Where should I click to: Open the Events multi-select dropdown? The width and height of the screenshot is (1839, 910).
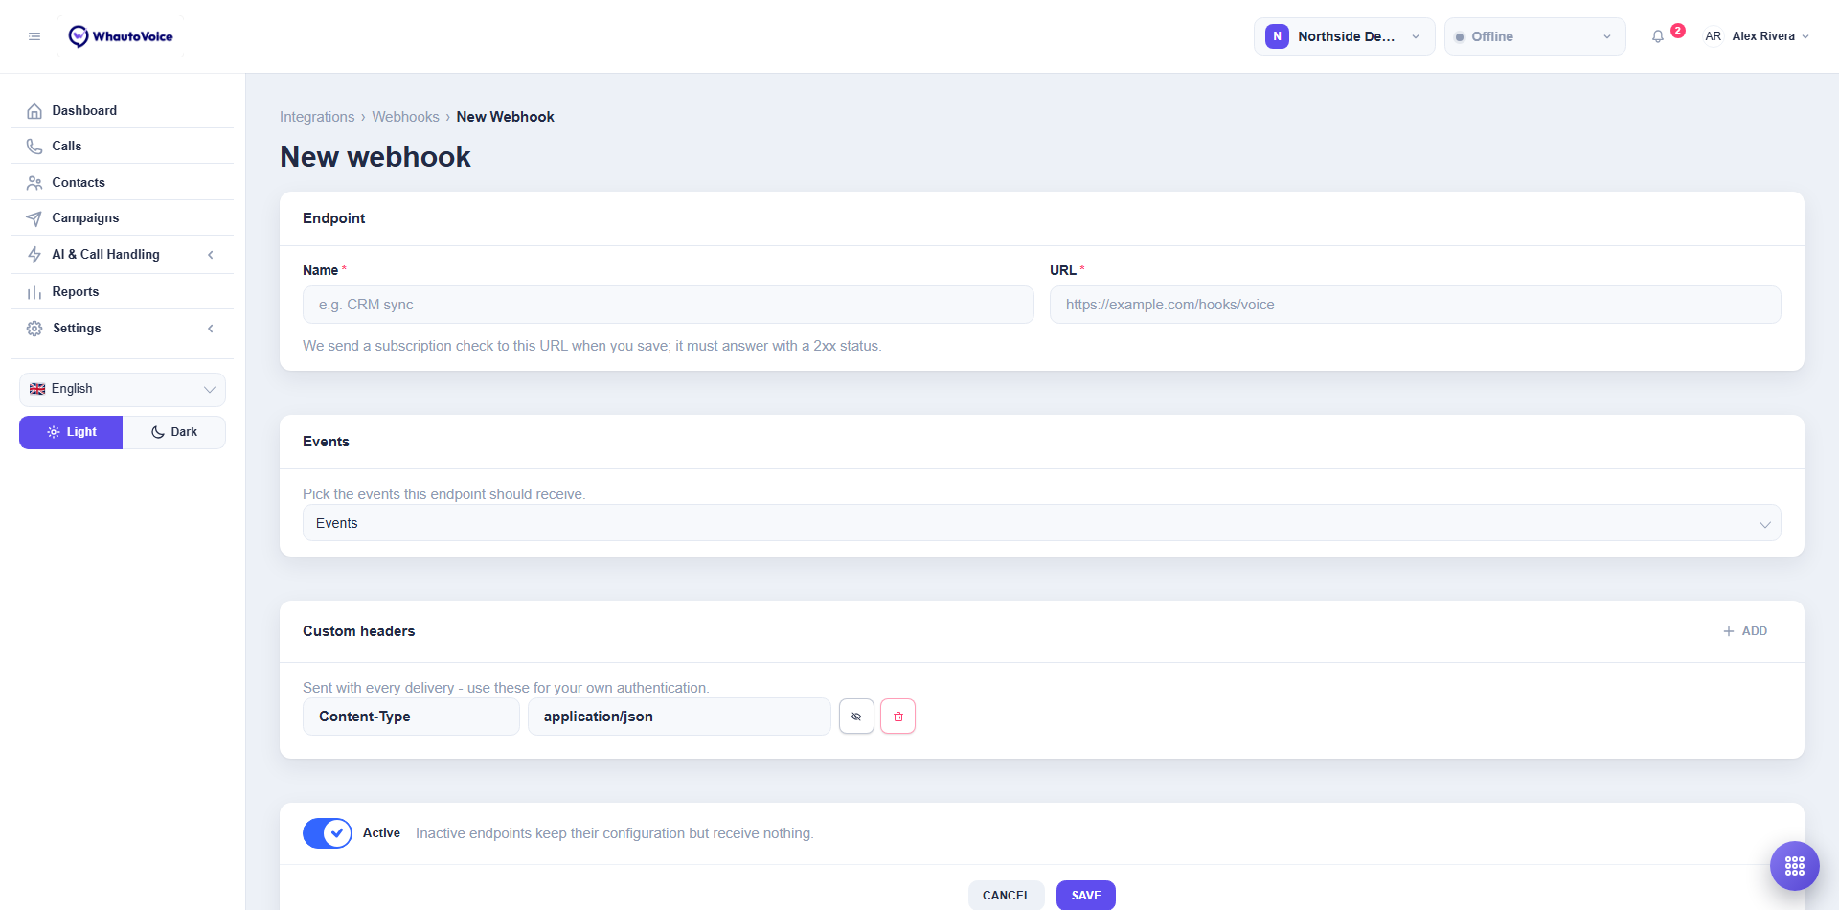(x=1041, y=523)
